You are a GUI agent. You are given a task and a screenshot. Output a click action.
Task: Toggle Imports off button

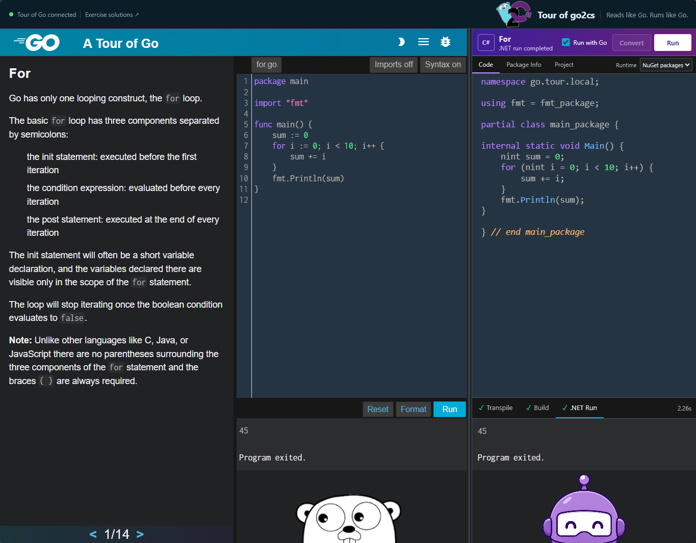point(394,65)
